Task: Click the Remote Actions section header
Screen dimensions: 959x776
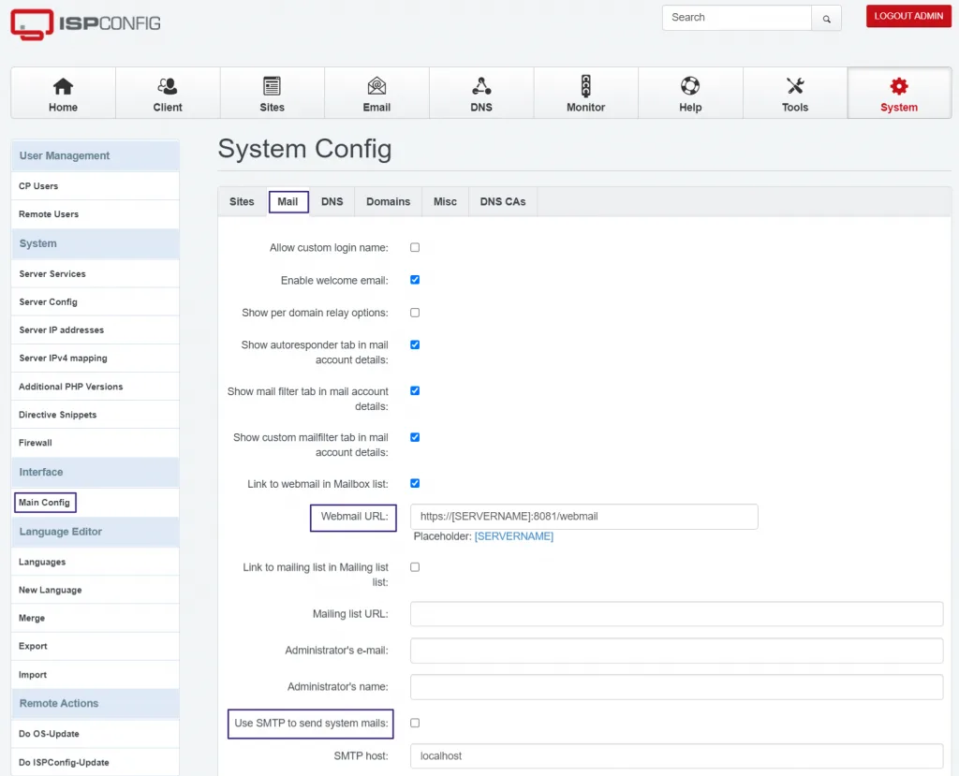Action: pyautogui.click(x=95, y=704)
